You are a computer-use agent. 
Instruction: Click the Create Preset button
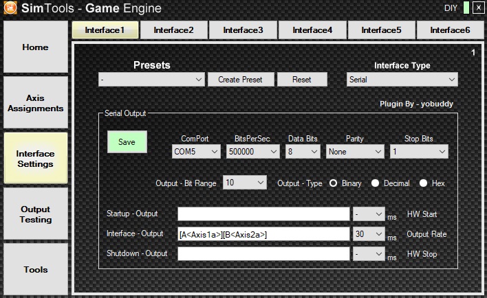tap(240, 80)
